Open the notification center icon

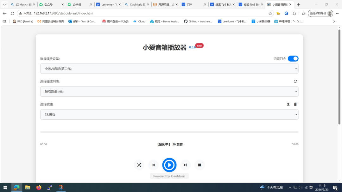click(335, 188)
